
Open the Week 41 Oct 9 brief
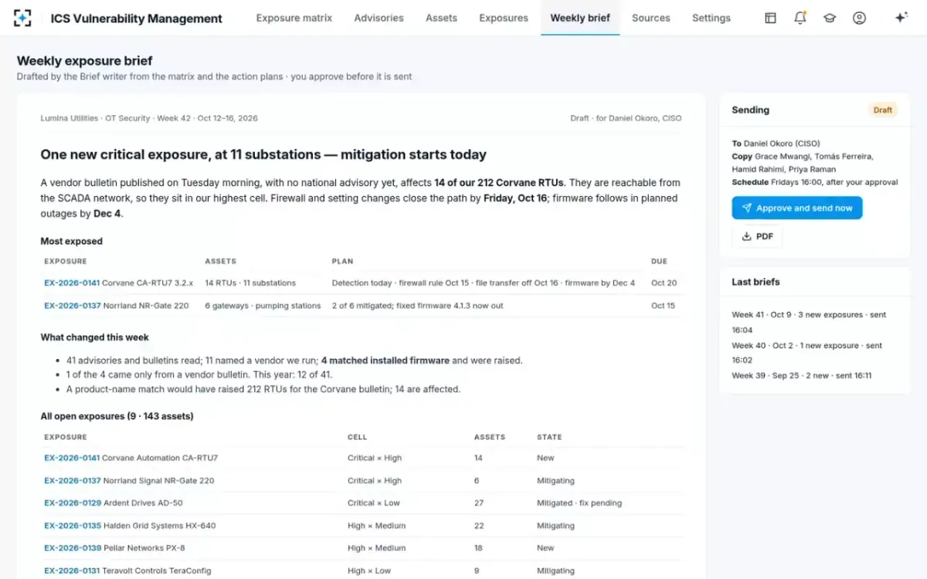pos(809,322)
